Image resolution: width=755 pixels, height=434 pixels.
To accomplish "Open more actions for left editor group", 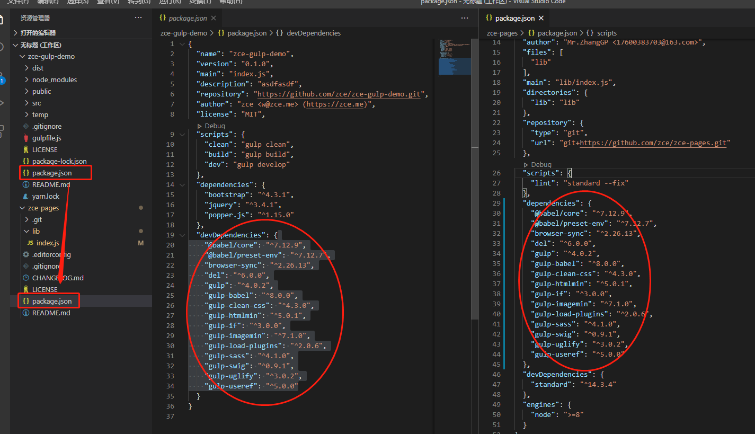I will [465, 18].
